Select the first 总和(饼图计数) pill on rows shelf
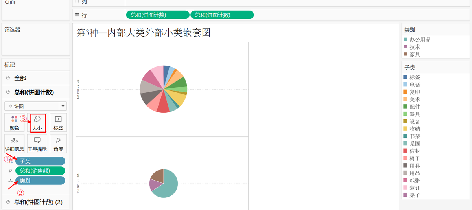The width and height of the screenshot is (472, 210). [157, 15]
